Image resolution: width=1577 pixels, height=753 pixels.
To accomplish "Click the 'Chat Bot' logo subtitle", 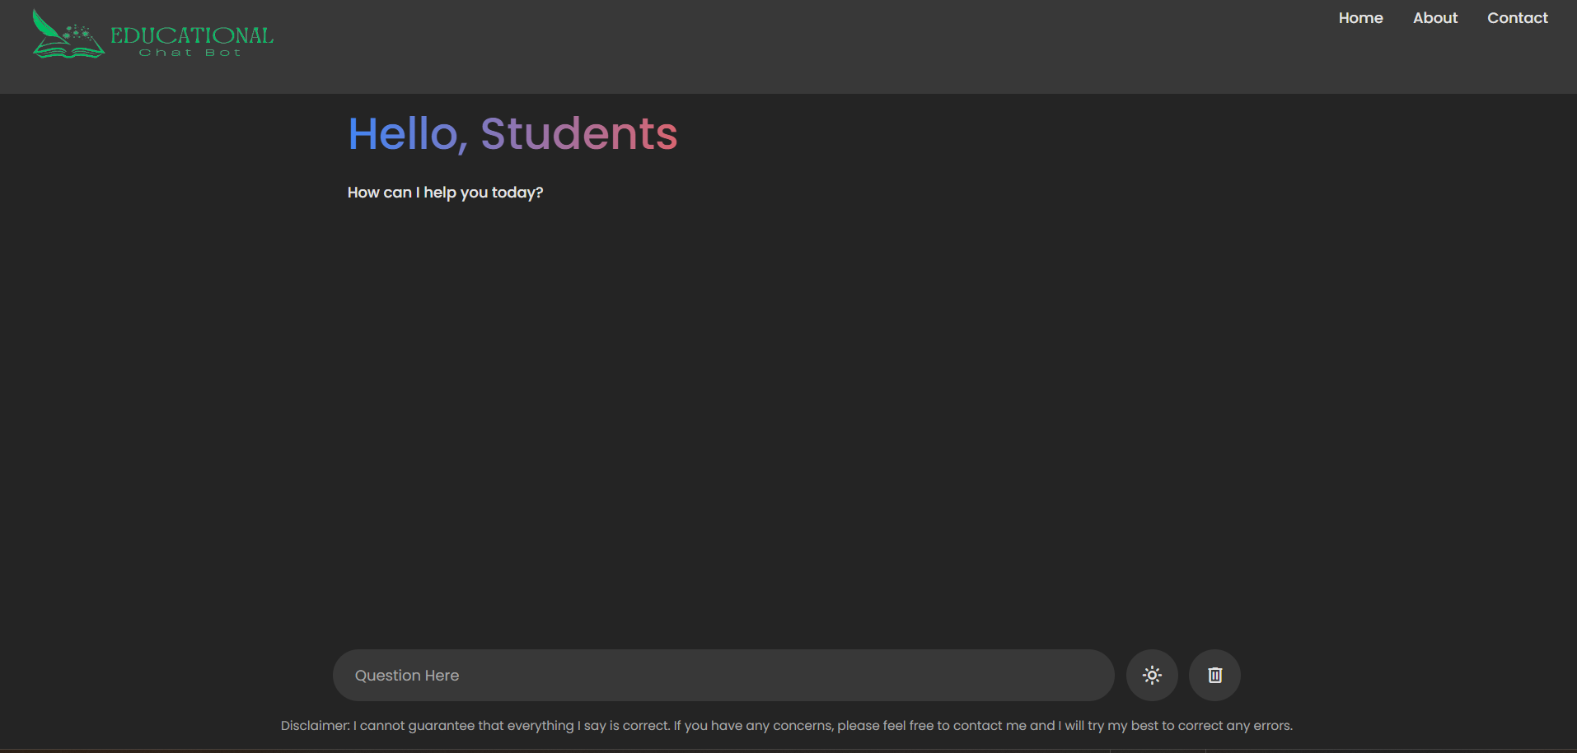I will point(190,53).
